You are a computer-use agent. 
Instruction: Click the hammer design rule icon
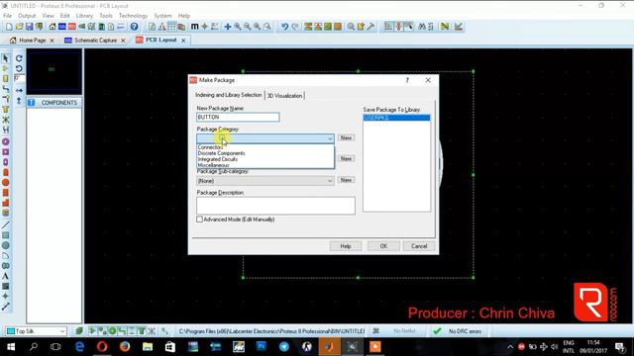370,27
